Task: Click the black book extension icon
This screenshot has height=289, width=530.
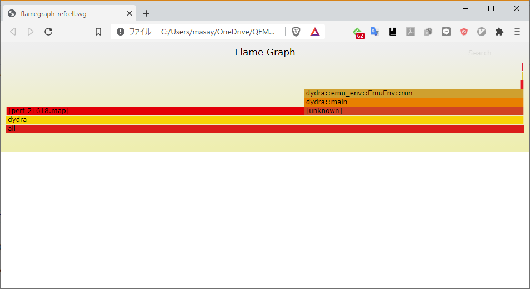Action: tap(392, 32)
